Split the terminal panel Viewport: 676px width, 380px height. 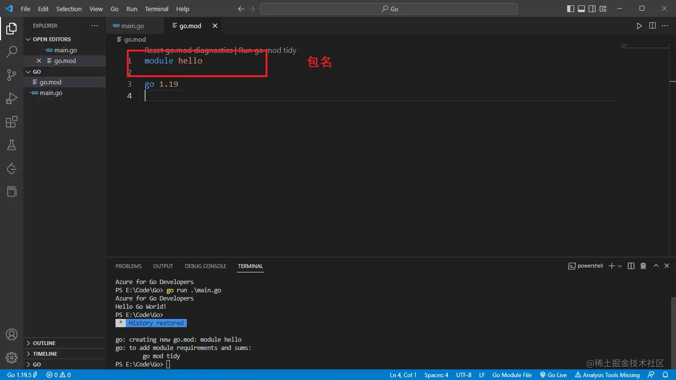(631, 266)
